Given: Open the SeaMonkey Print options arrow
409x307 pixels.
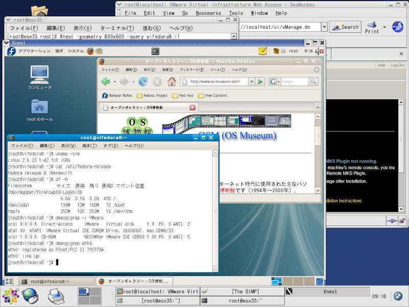Looking at the screenshot, I should coord(384,27).
